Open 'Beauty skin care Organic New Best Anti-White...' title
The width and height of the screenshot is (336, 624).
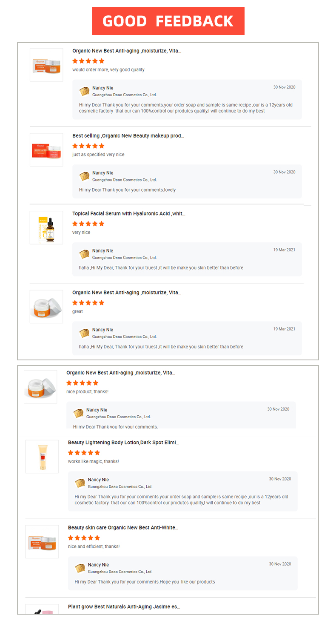[123, 528]
